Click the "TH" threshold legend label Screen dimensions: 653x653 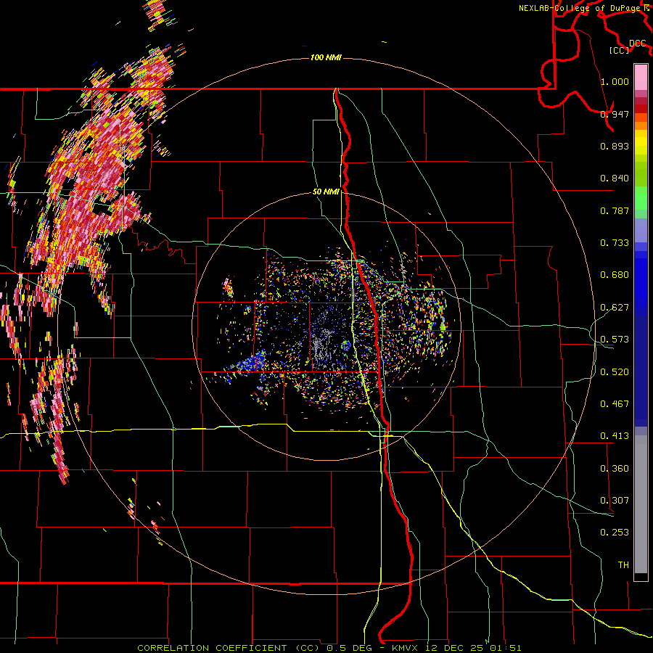(623, 565)
